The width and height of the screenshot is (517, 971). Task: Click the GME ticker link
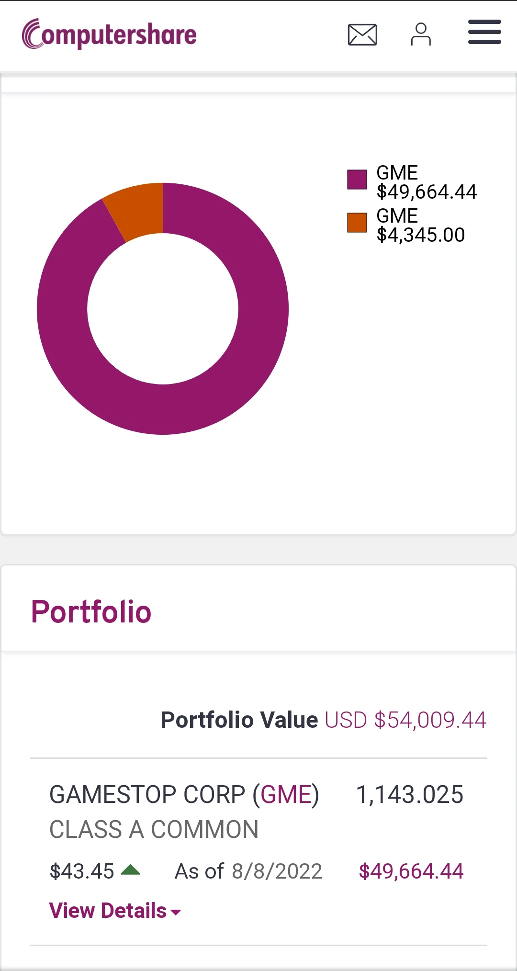[x=286, y=795]
